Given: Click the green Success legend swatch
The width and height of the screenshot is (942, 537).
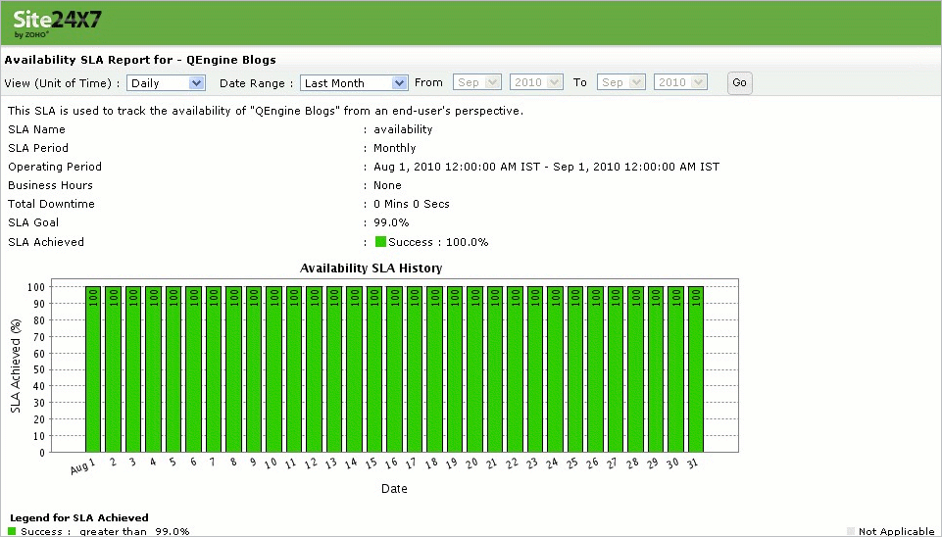Looking at the screenshot, I should tap(13, 531).
